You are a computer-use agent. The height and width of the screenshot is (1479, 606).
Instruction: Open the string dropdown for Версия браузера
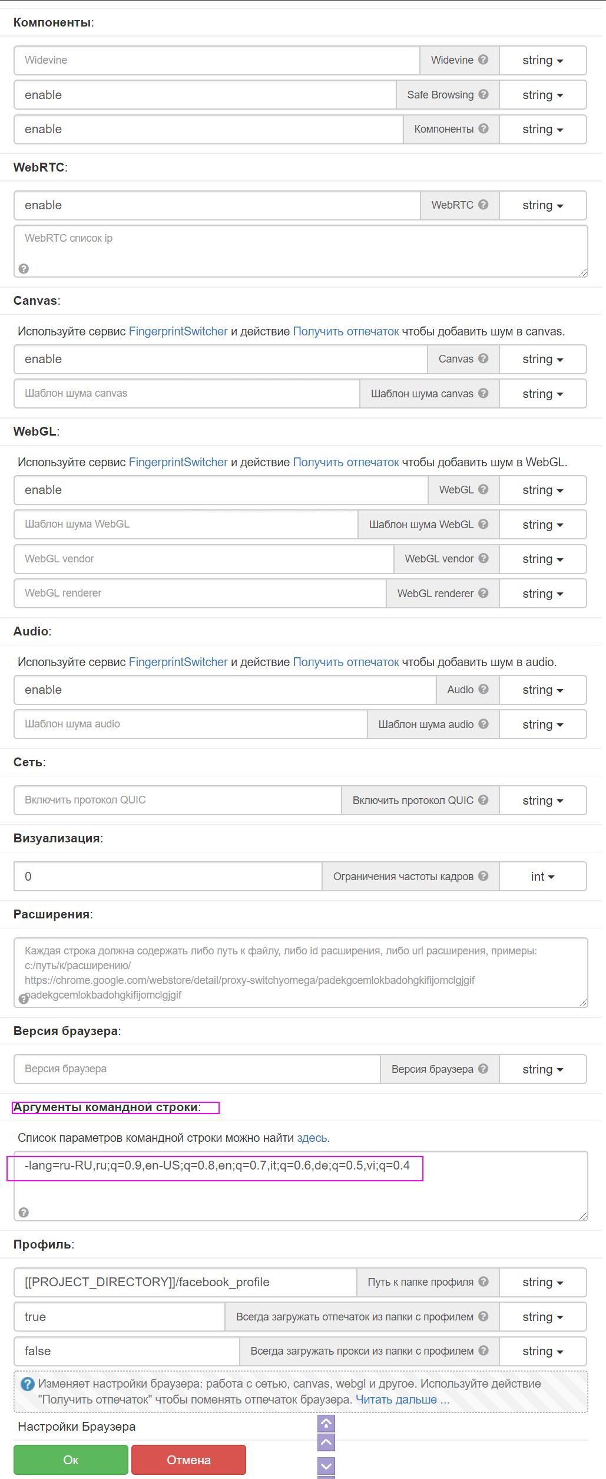[x=542, y=1069]
